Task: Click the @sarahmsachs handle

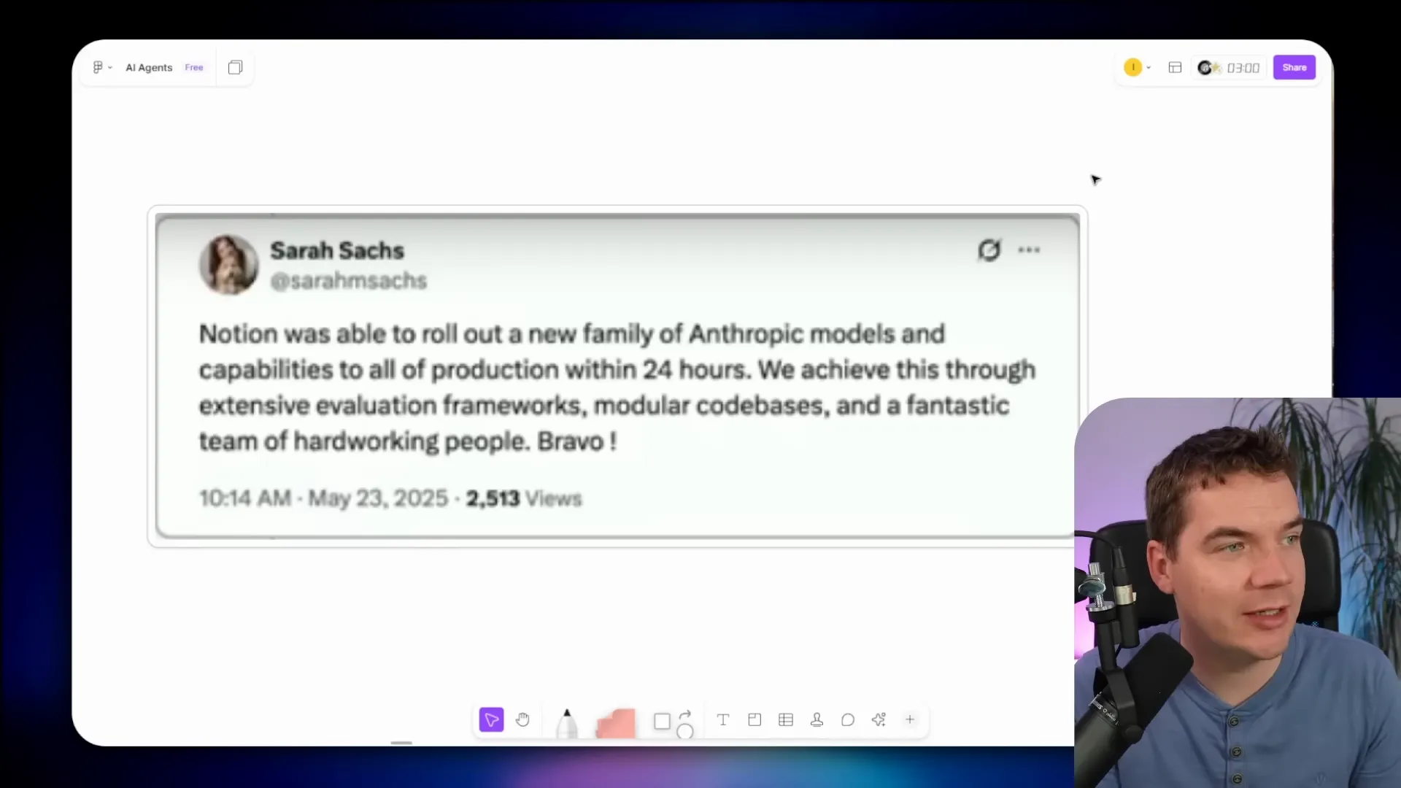Action: tap(349, 281)
